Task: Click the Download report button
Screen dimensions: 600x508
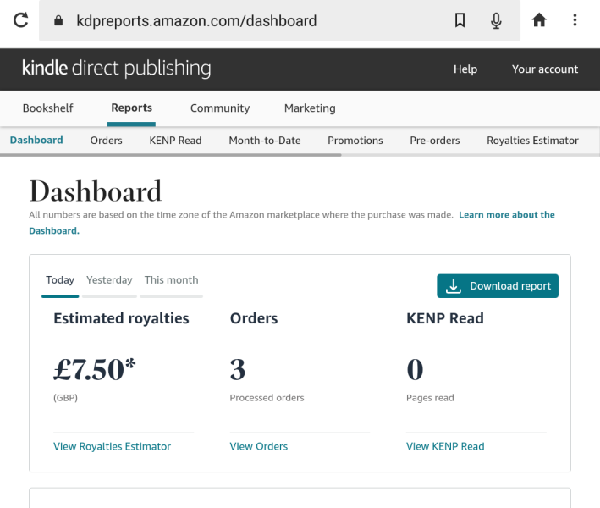Action: click(x=498, y=286)
